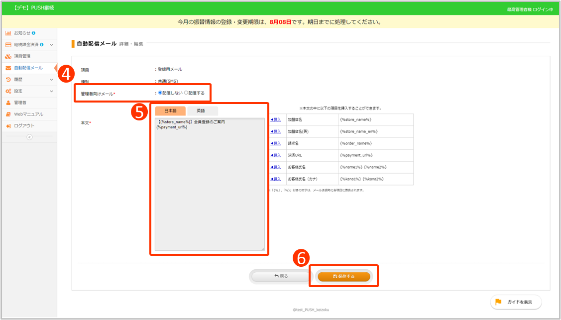Expand the 履歴 submenu chevron

51,79
